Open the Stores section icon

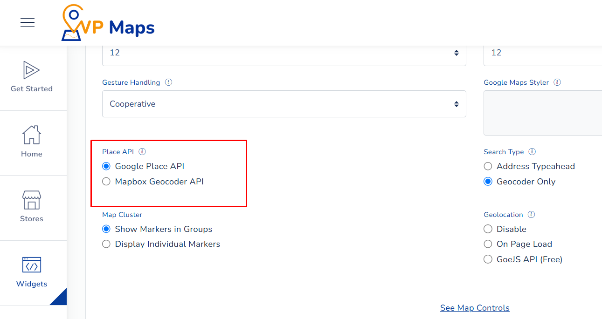tap(31, 201)
